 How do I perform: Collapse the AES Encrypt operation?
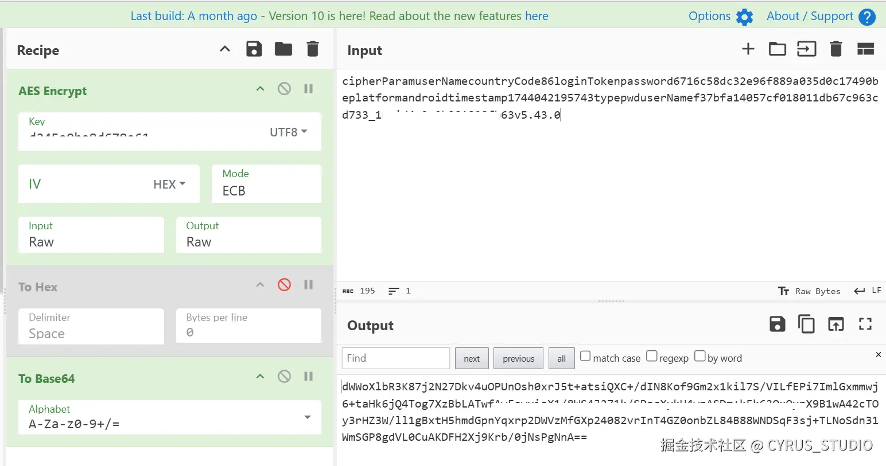[x=260, y=89]
